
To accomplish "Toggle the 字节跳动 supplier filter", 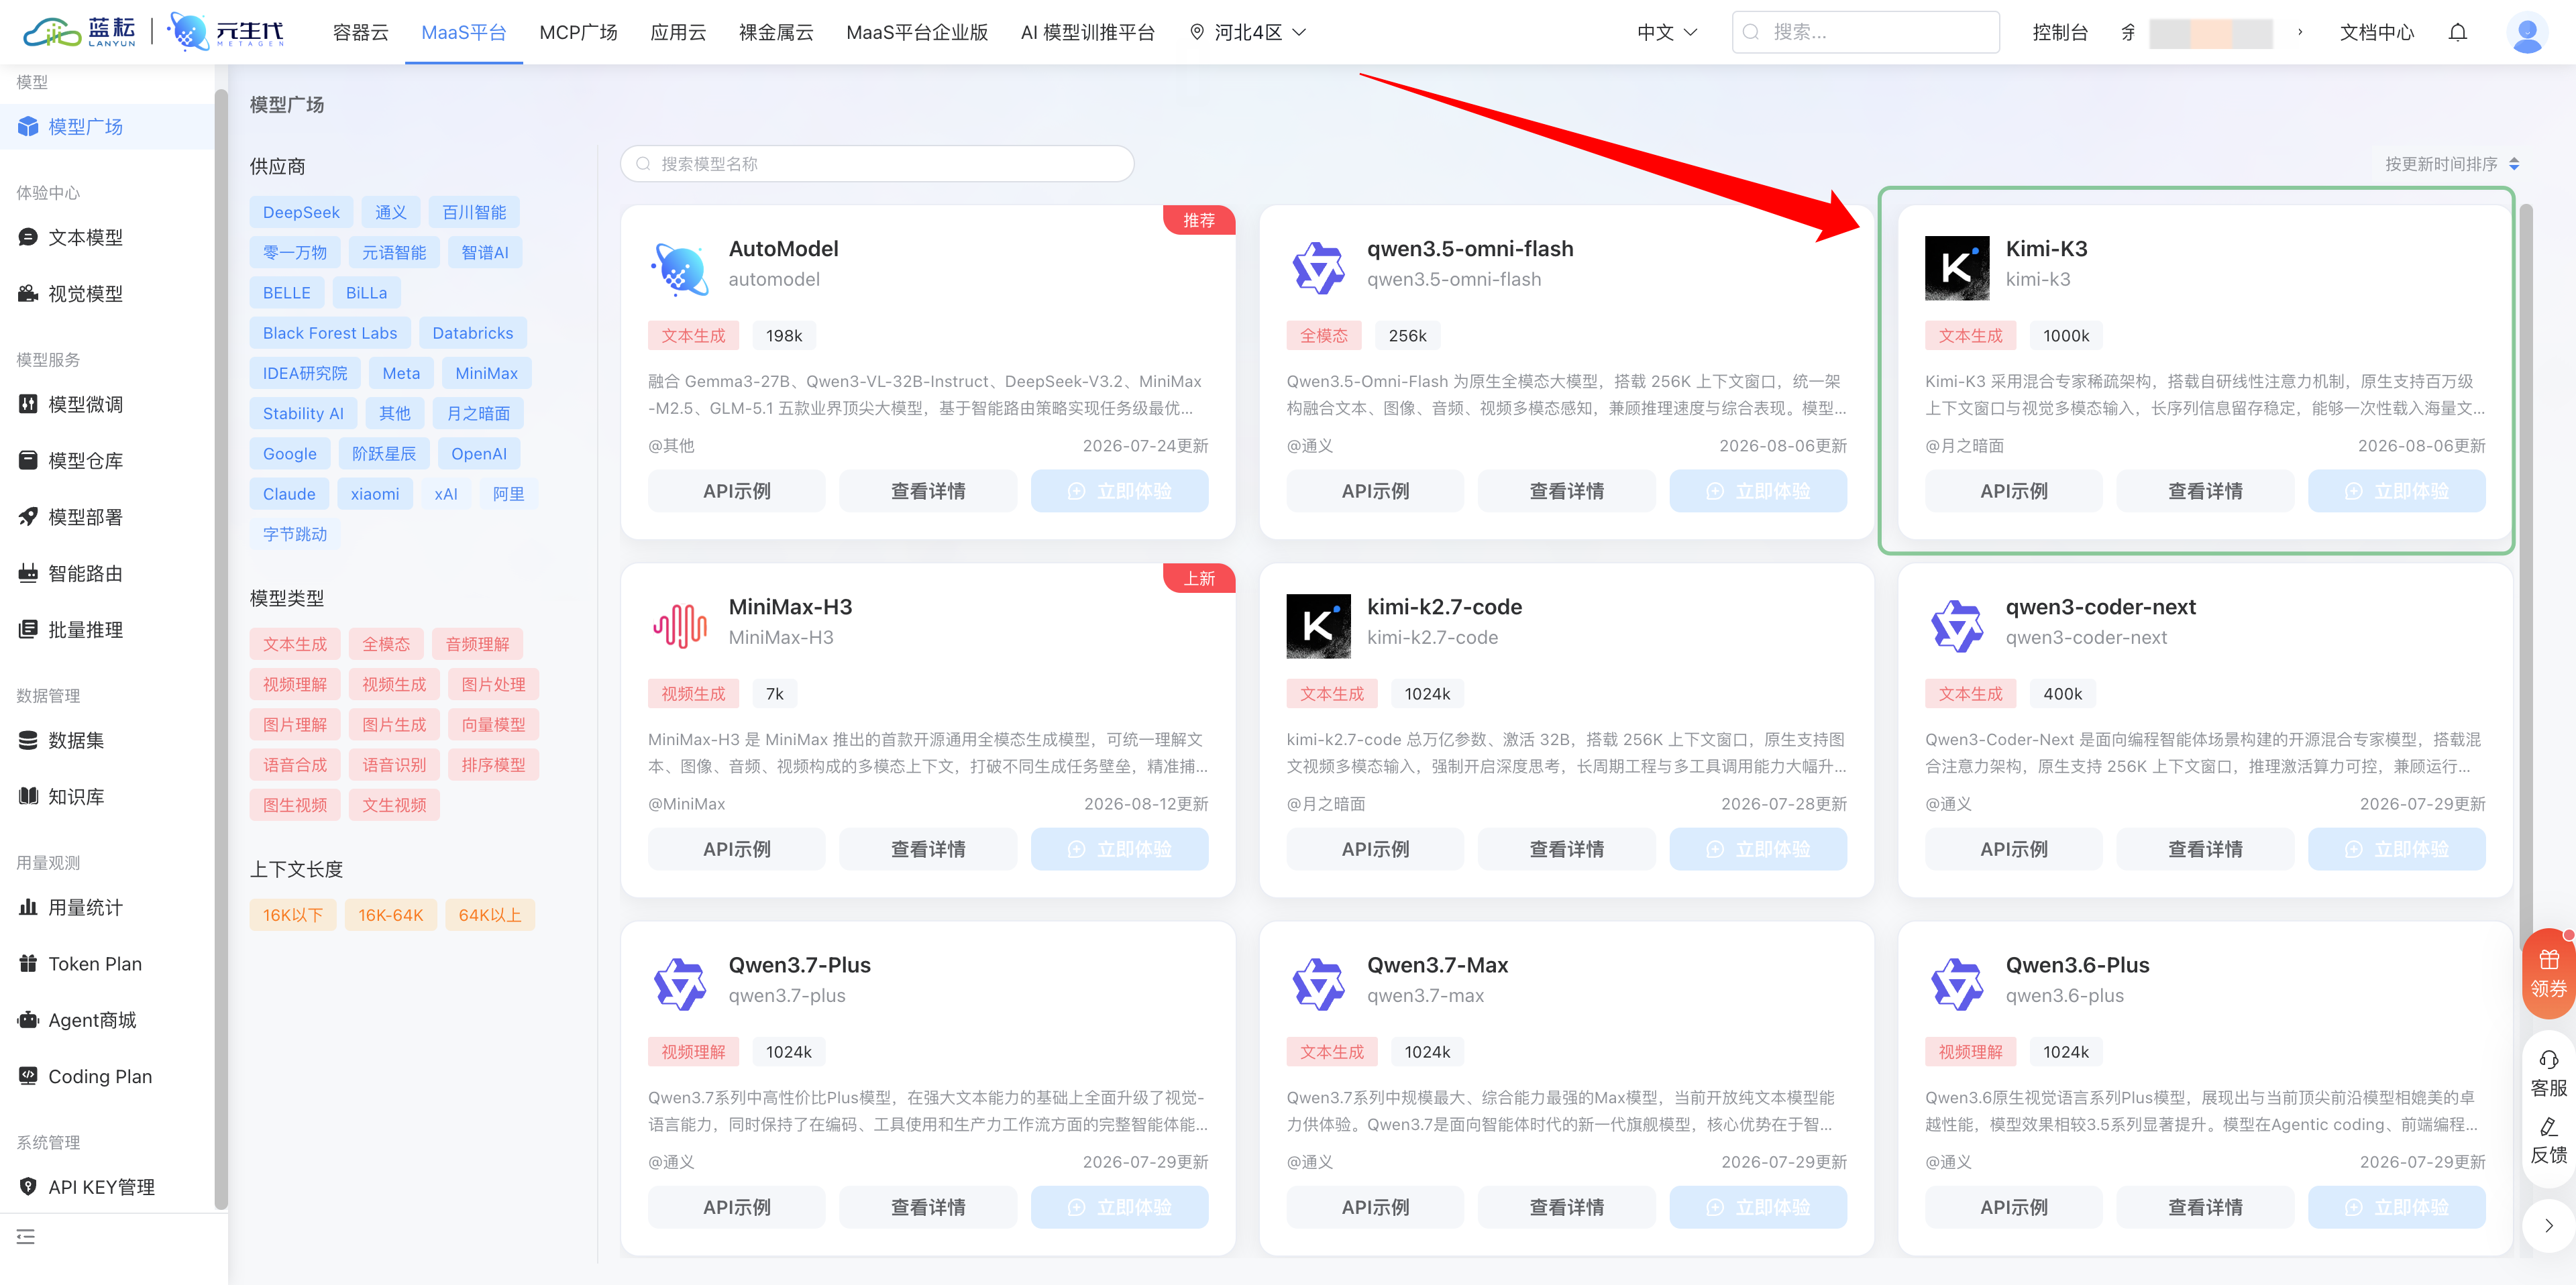I will [295, 534].
